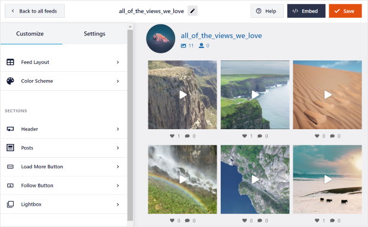The height and width of the screenshot is (227, 368).
Task: Open Color Scheme options
Action: tap(64, 81)
